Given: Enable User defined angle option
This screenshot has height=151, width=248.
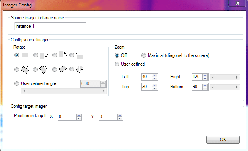Looking at the screenshot, I should 17,83.
